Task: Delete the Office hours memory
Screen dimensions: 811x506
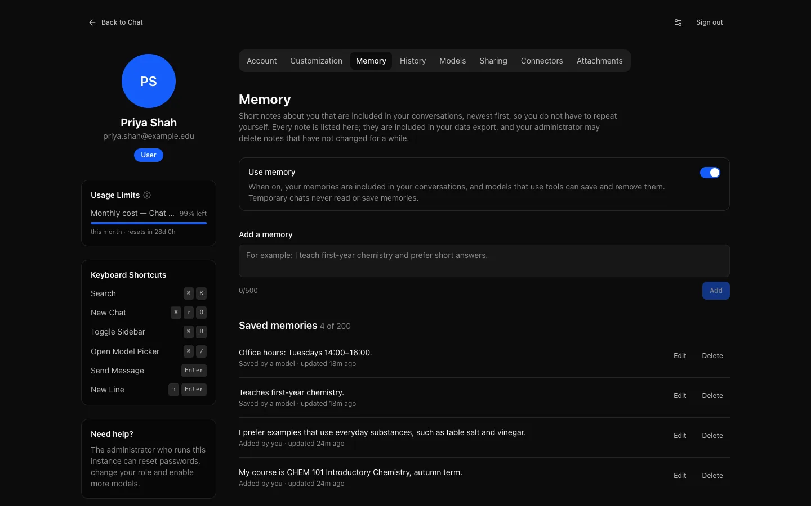Action: pos(712,356)
